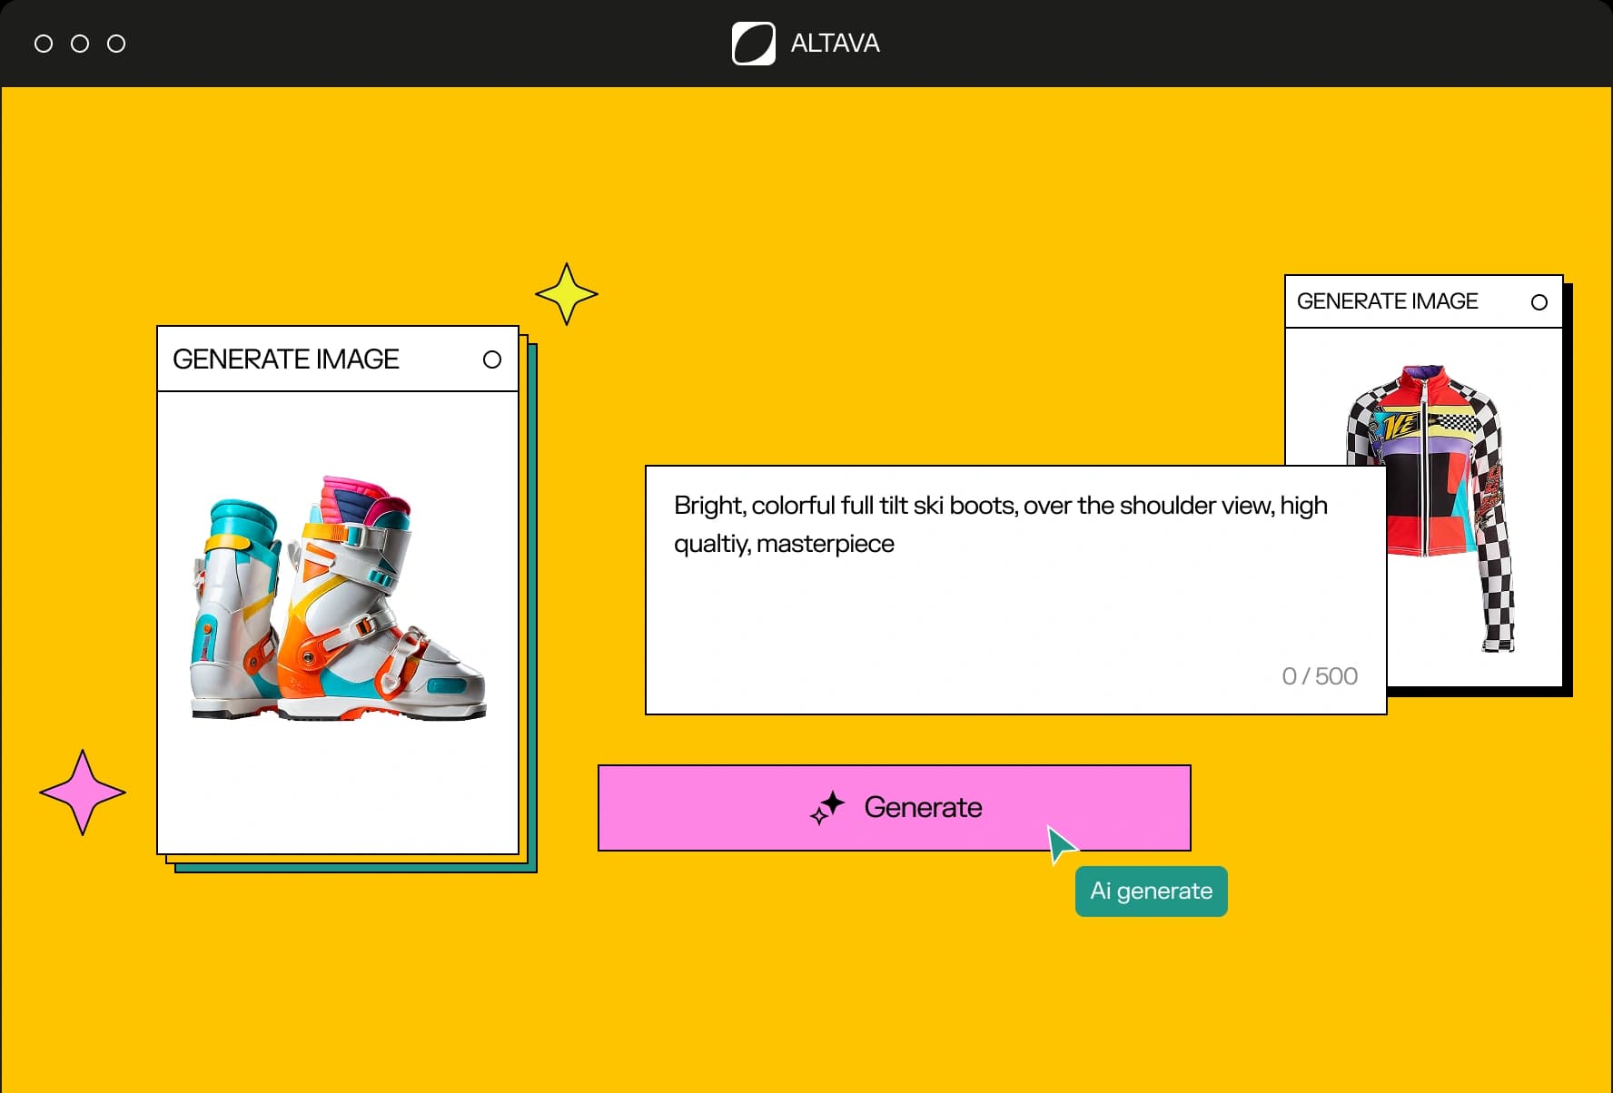
Task: Toggle the circle on the ski boots card header
Action: click(492, 359)
